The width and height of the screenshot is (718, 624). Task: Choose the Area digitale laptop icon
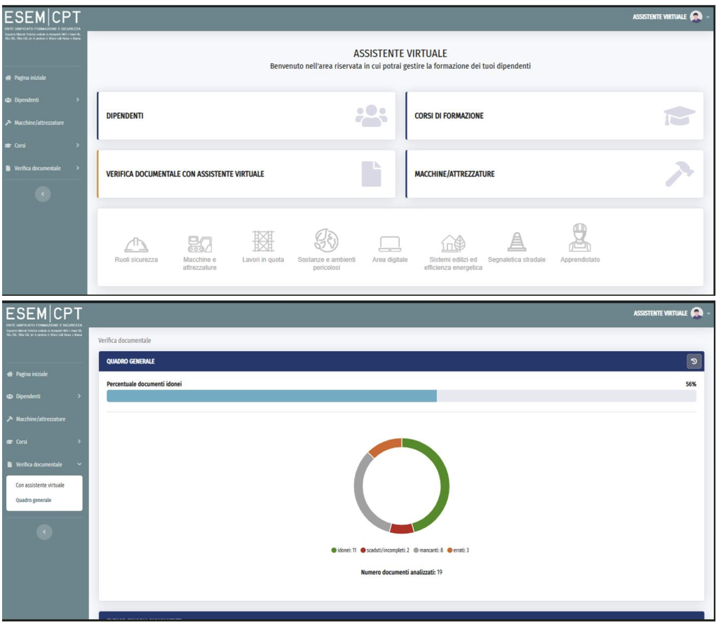pyautogui.click(x=390, y=243)
